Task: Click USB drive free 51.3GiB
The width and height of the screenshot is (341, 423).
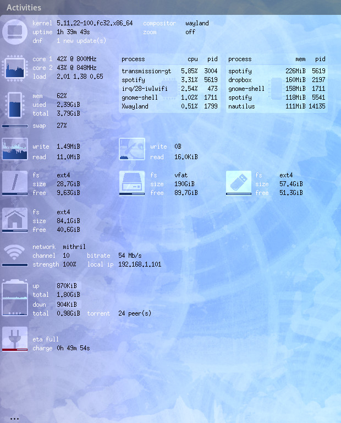Action: tap(291, 193)
